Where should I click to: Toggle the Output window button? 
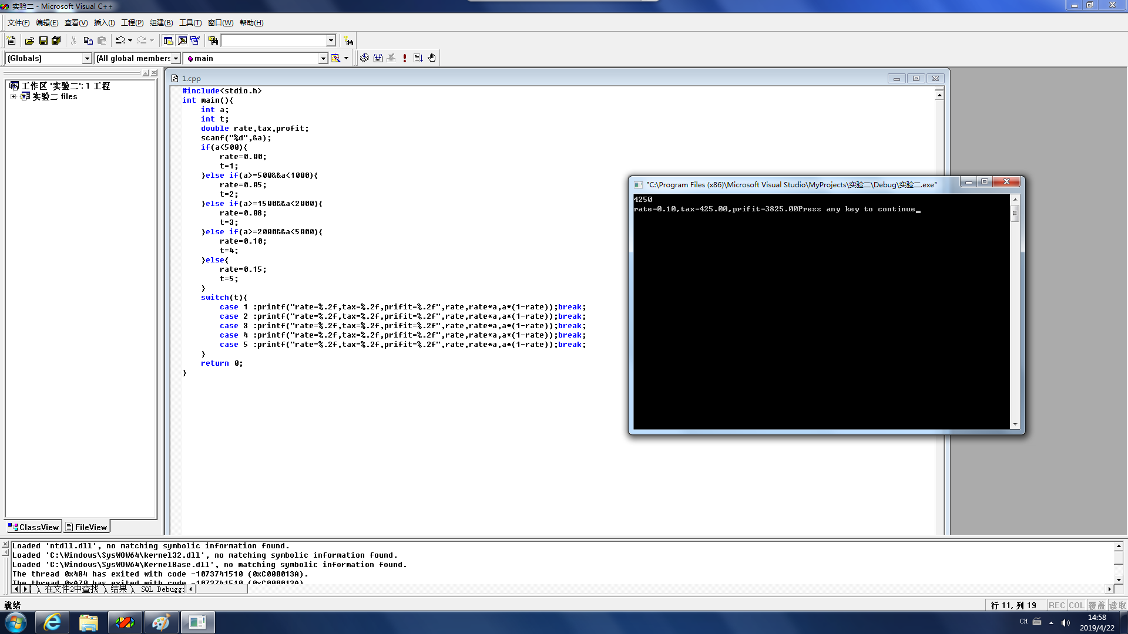[182, 41]
